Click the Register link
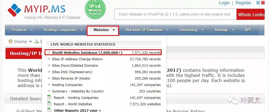The height and width of the screenshot is (112, 269). pyautogui.click(x=243, y=3)
